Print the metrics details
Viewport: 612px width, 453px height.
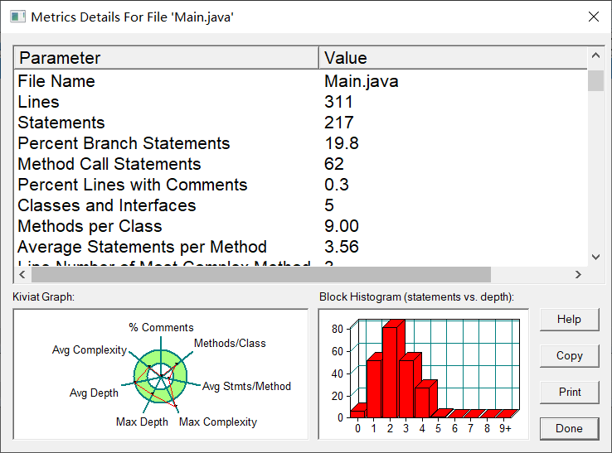pyautogui.click(x=569, y=392)
